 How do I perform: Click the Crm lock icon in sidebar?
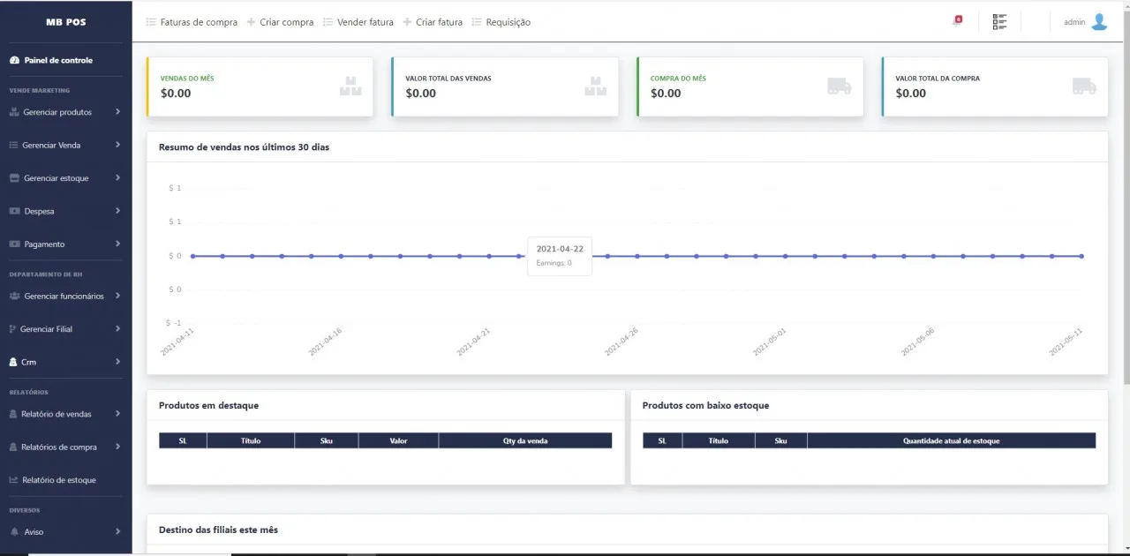click(x=13, y=362)
